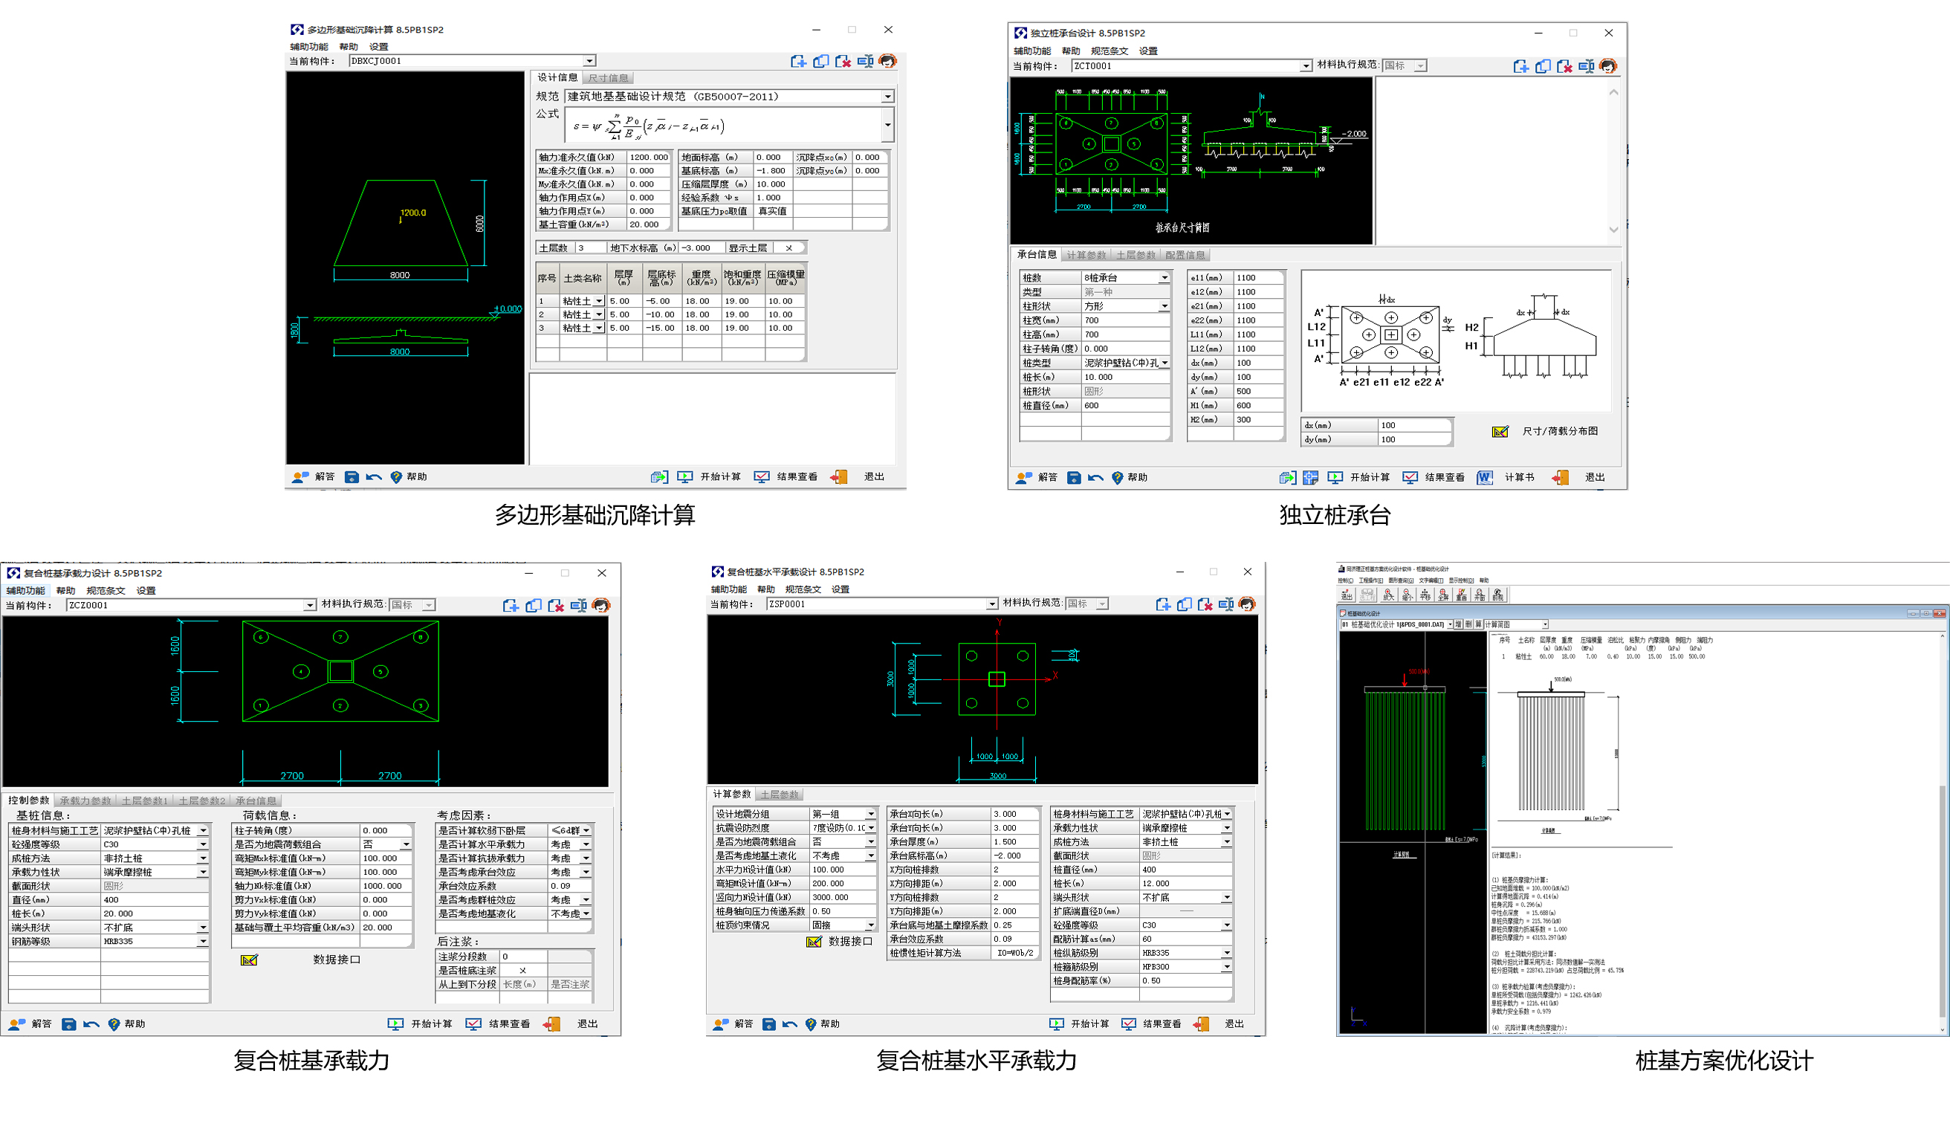Open 桩数 8桩承台 dropdown
1950x1129 pixels.
[1164, 278]
